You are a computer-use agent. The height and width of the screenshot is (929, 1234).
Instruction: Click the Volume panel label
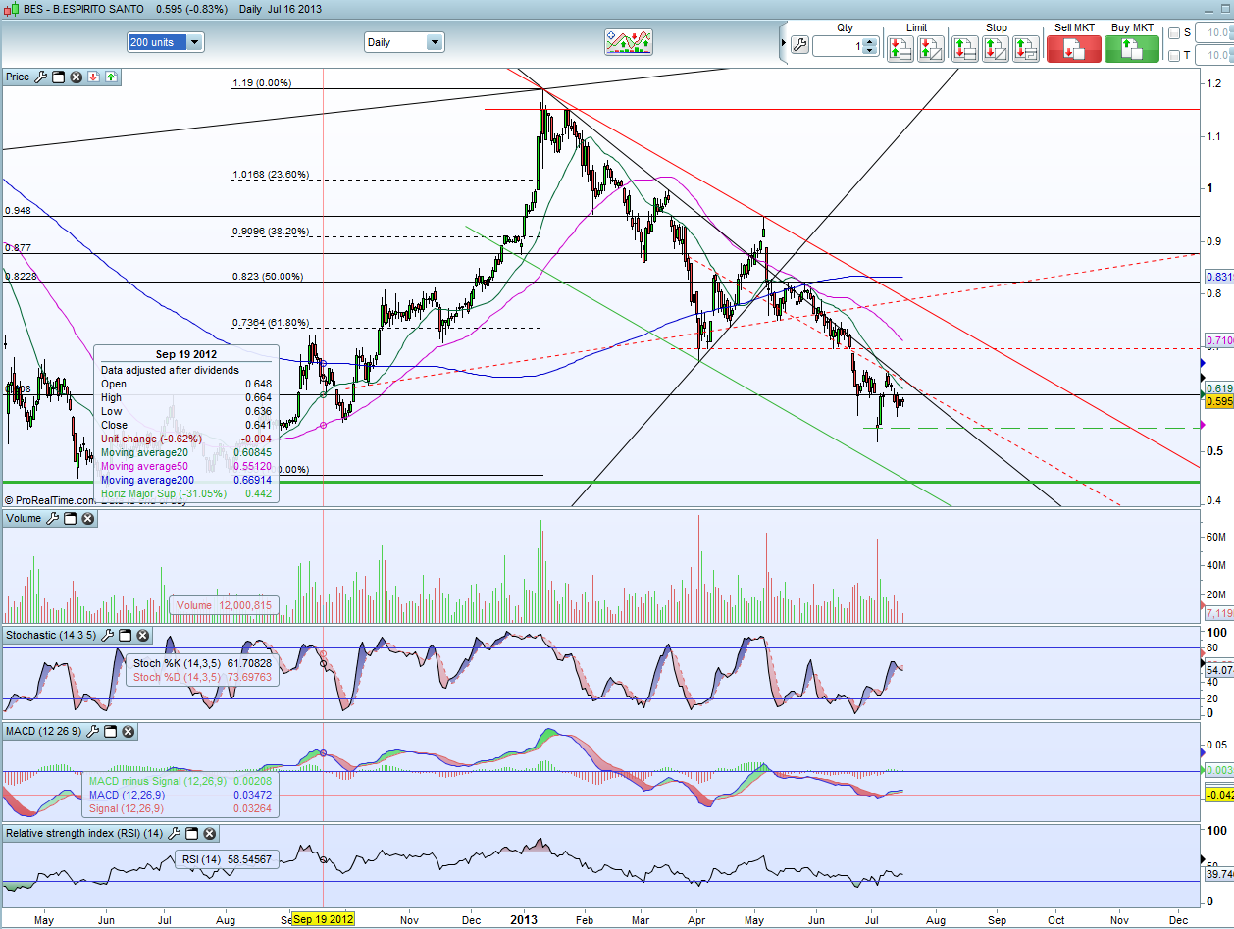[x=25, y=517]
